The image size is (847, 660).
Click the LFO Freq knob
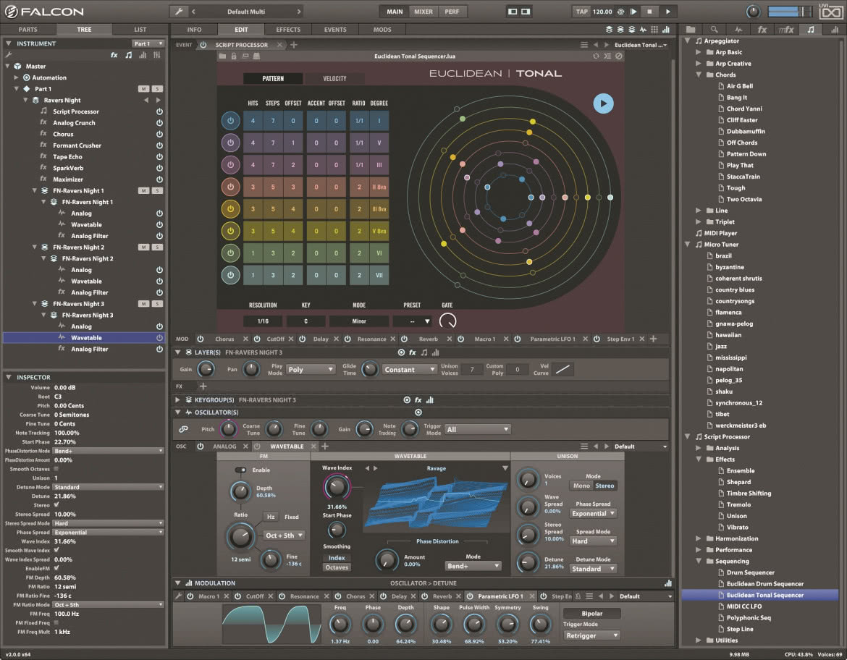pyautogui.click(x=340, y=625)
